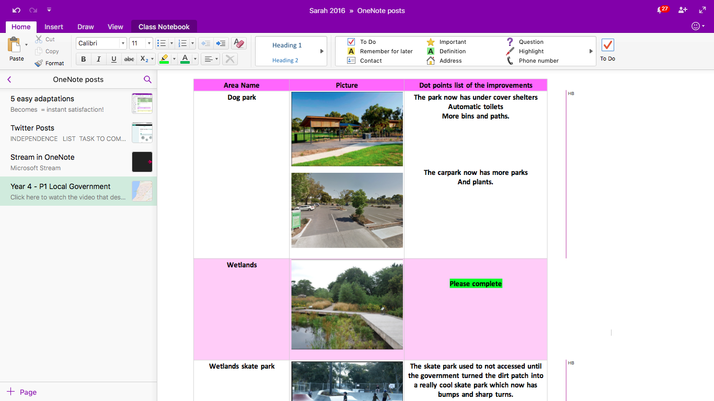714x401 pixels.
Task: Apply the Highlight pen tag
Action: pos(525,51)
